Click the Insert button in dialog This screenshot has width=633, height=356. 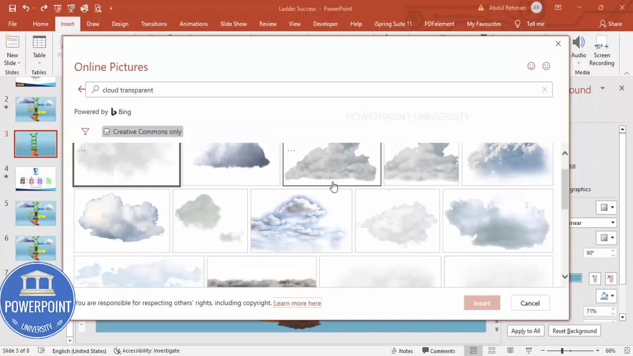point(482,303)
